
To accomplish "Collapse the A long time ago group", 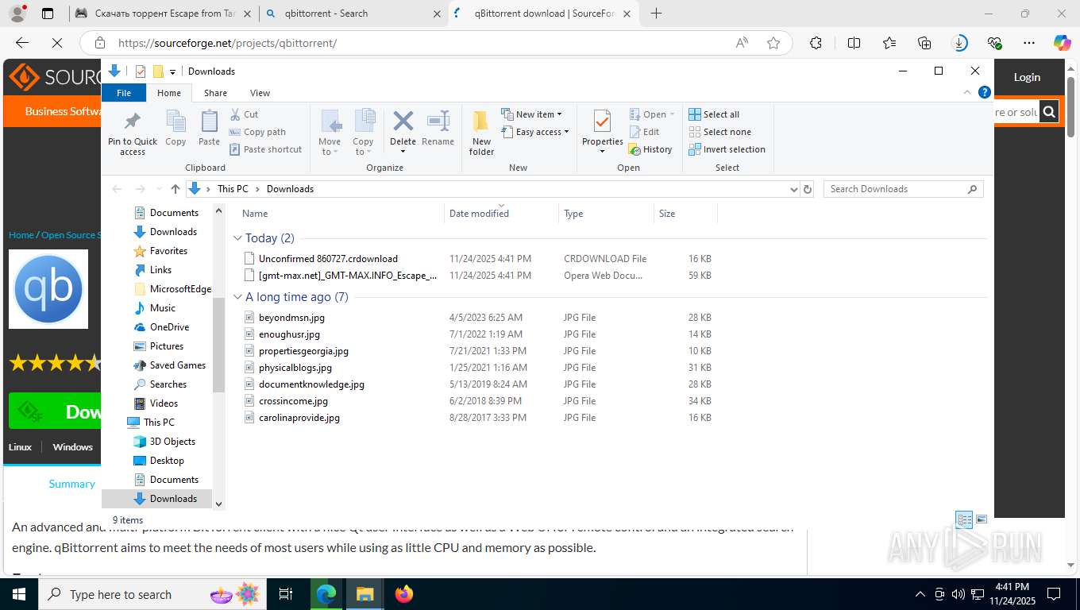I will click(237, 297).
